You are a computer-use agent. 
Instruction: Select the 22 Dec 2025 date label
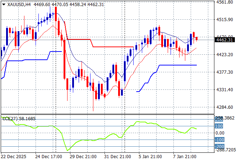tap(14, 156)
